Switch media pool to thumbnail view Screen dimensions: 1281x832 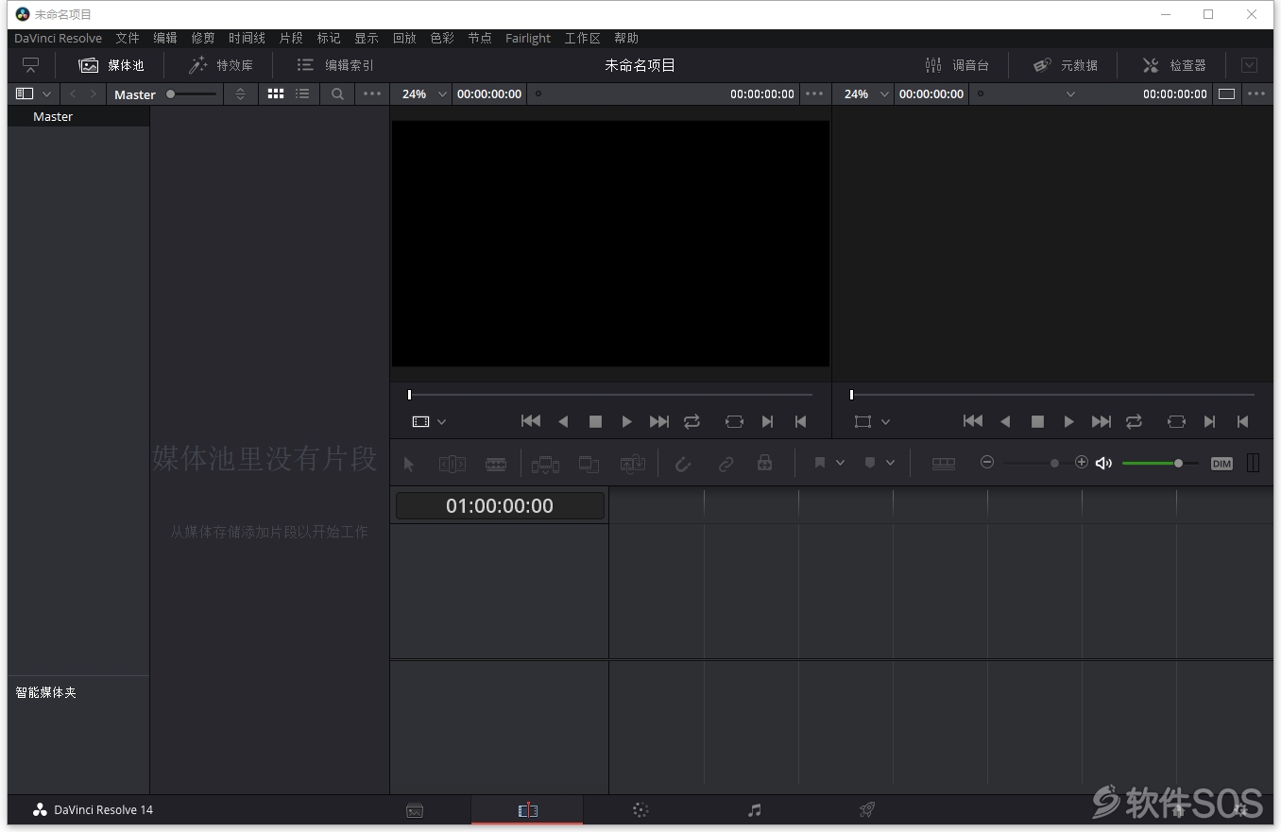coord(276,93)
